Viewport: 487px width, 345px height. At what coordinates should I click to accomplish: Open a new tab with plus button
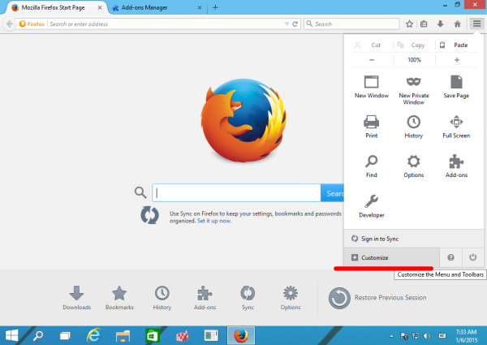coord(215,7)
